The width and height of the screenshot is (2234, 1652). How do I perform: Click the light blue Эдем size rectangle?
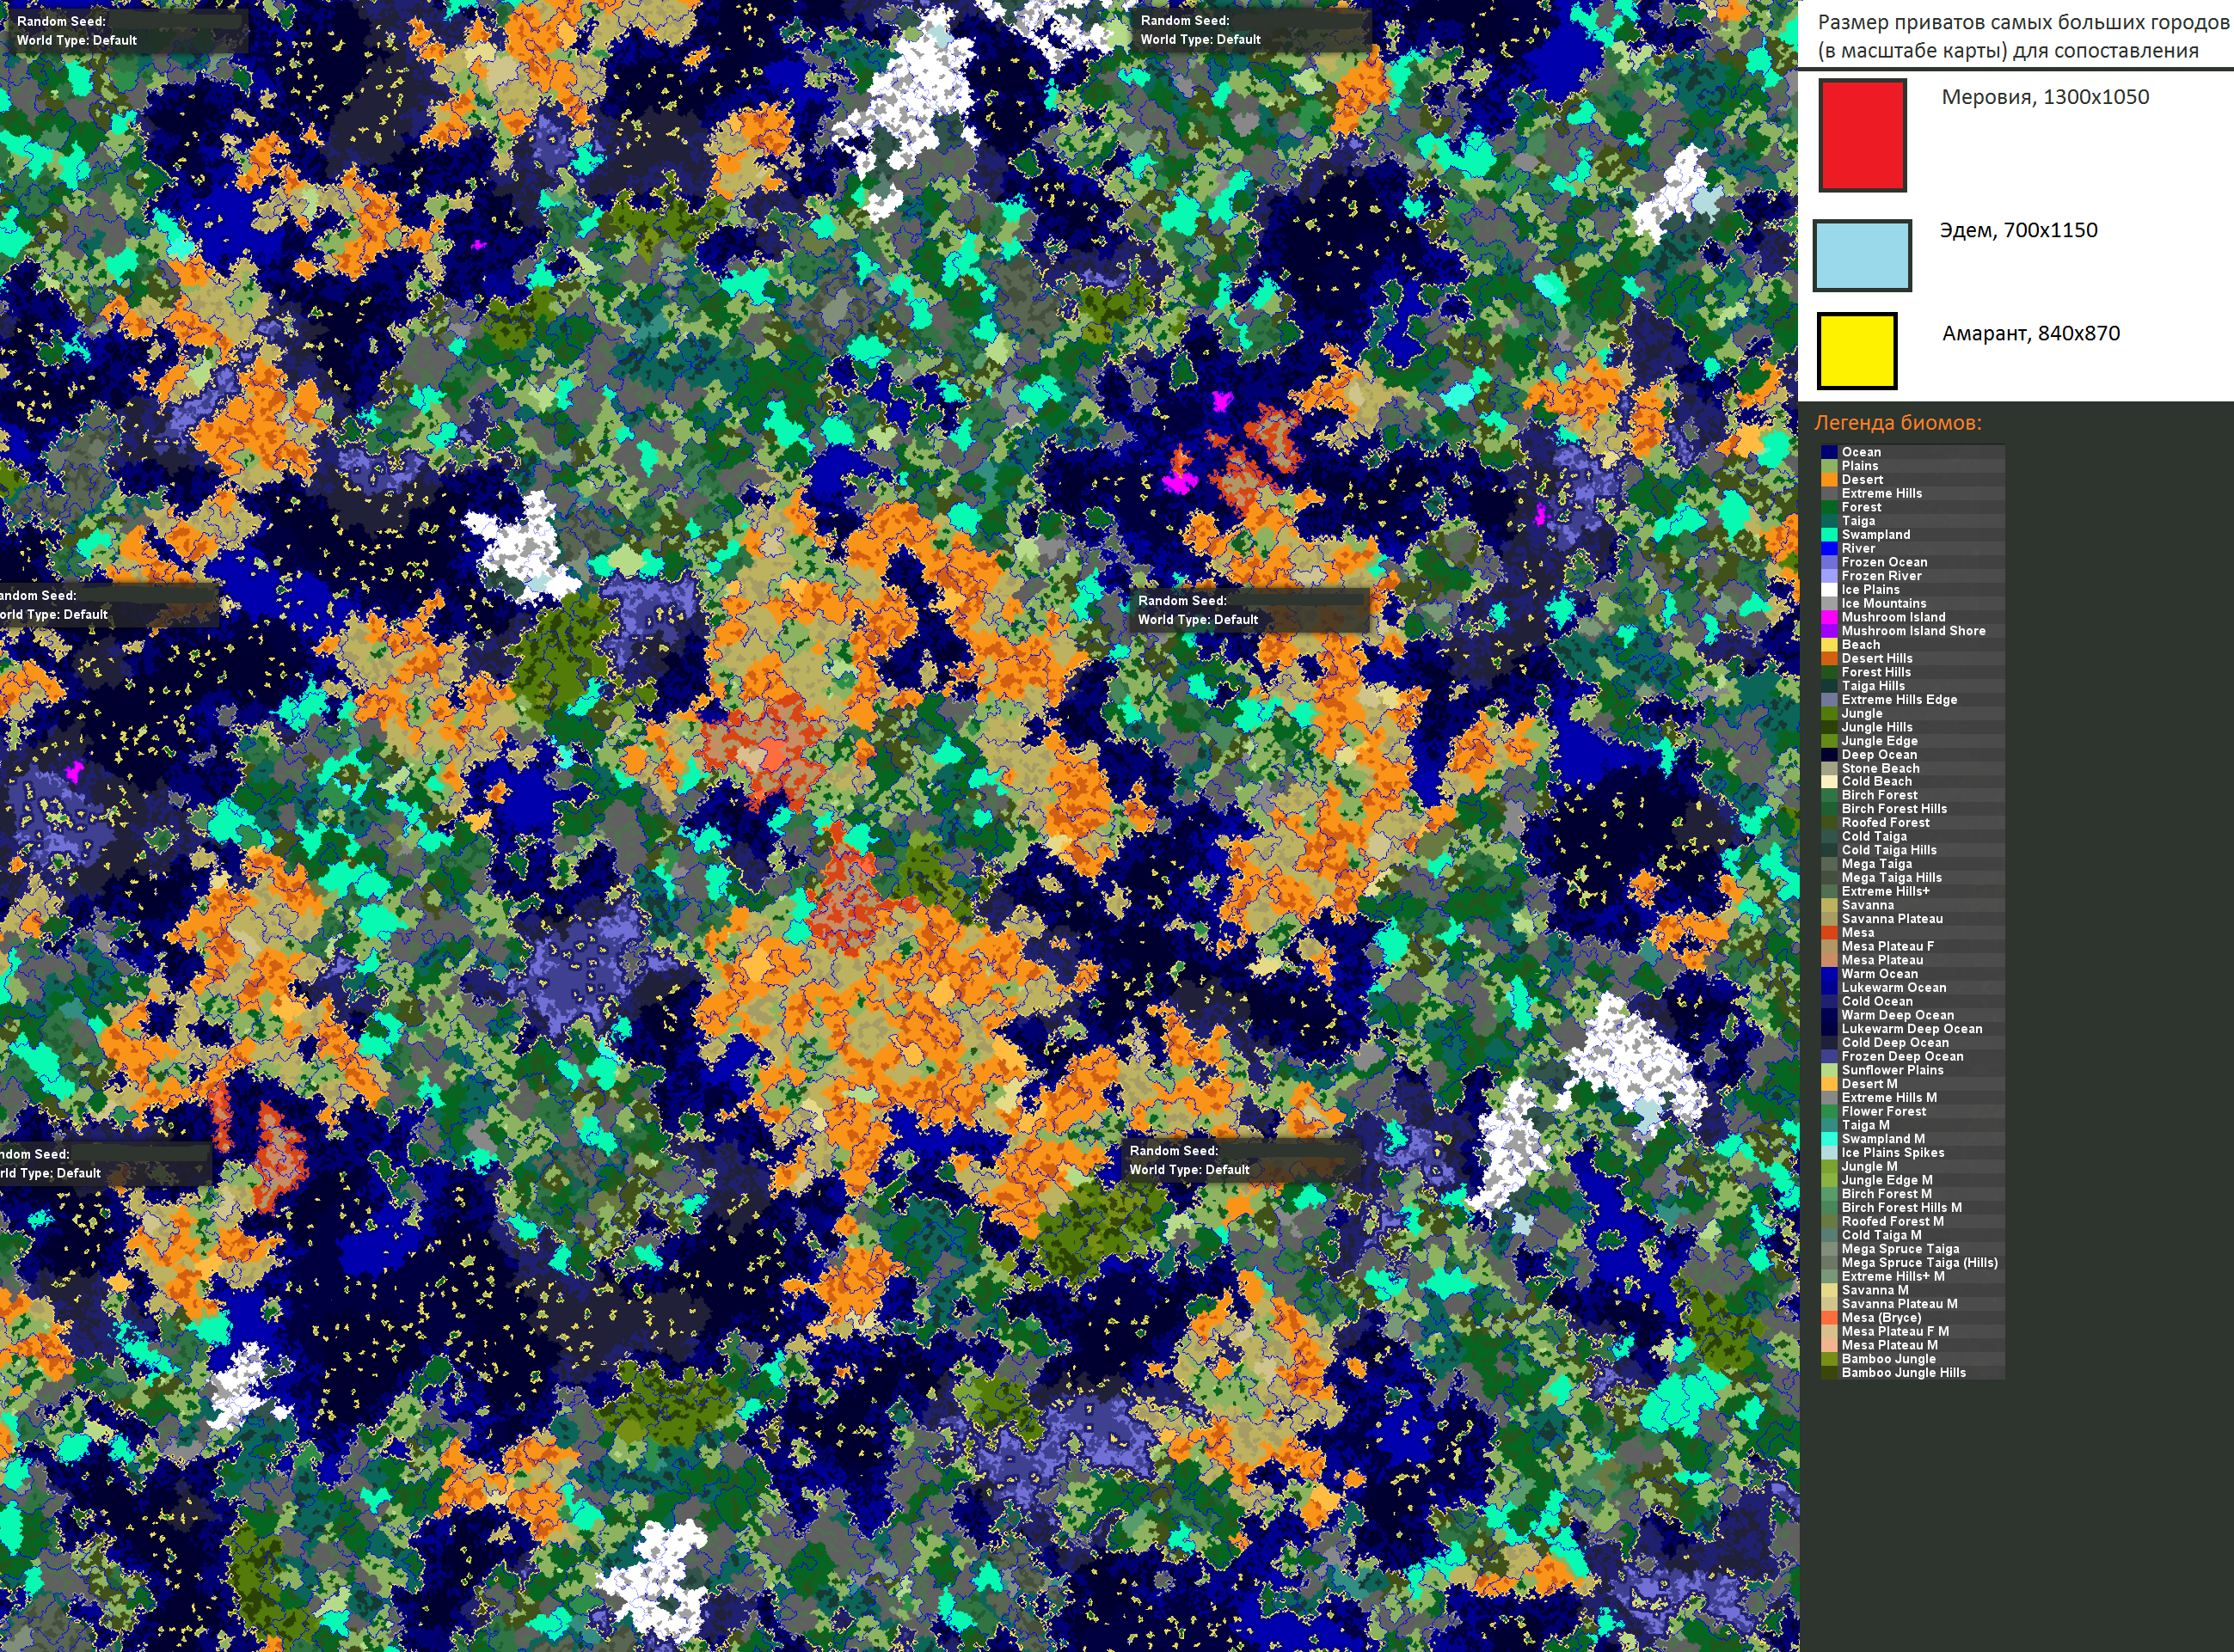[1862, 255]
